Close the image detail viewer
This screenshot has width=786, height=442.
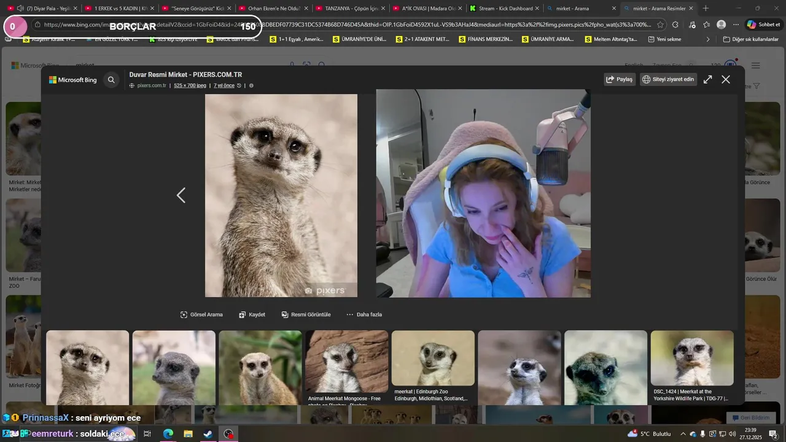point(726,79)
